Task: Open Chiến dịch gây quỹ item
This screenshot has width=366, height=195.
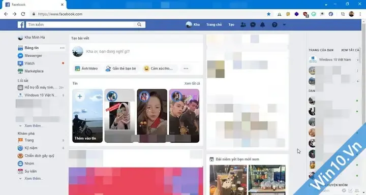Action: click(x=36, y=155)
